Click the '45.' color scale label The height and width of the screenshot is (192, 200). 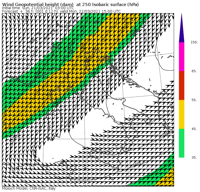pos(194,129)
